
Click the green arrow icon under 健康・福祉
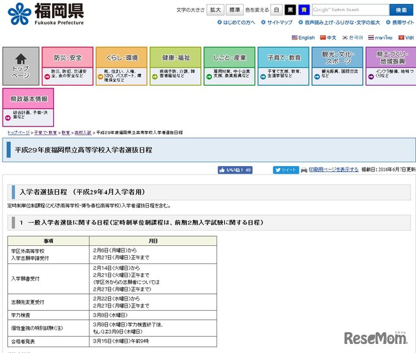click(155, 77)
